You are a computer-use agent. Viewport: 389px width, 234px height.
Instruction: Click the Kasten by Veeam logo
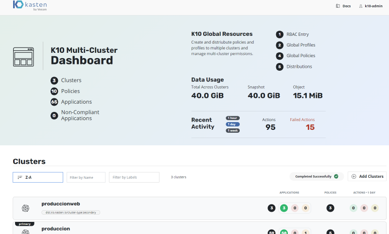click(x=30, y=5)
